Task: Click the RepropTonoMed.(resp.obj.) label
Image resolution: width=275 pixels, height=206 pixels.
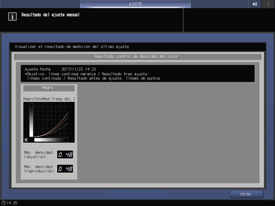Action: pos(49,99)
